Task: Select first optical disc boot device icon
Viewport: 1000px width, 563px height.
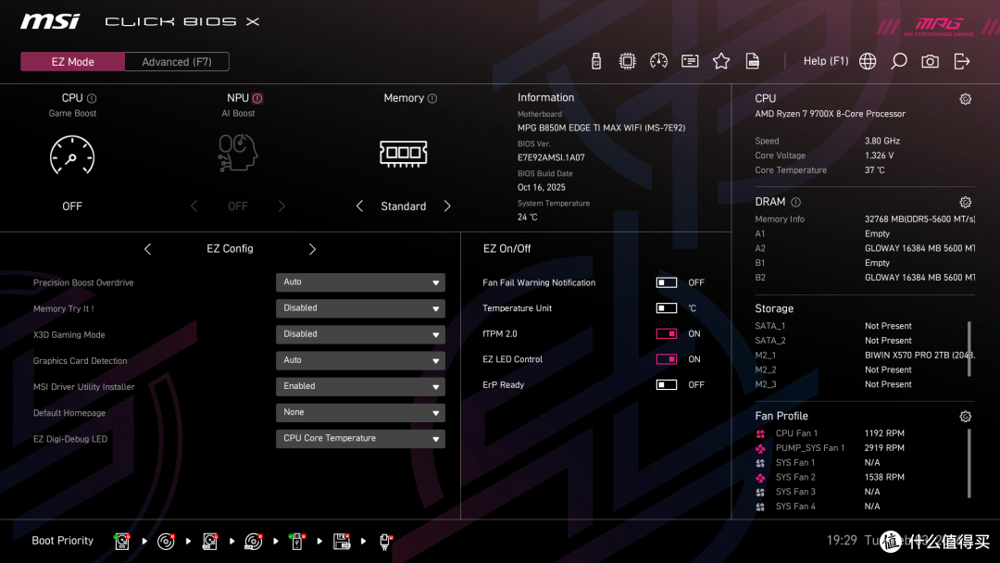Action: pos(166,542)
